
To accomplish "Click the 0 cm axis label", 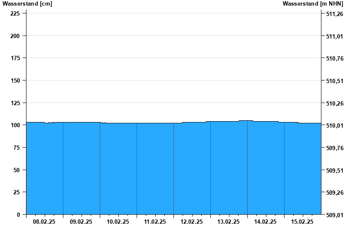I will click(18, 215).
